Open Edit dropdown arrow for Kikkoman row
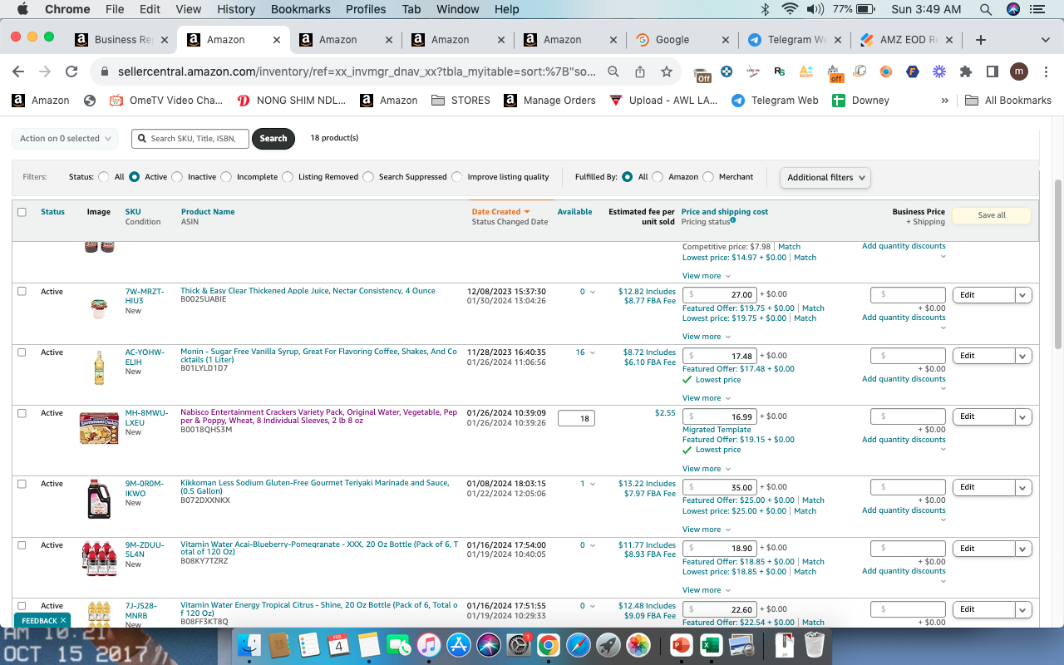Image resolution: width=1064 pixels, height=665 pixels. pyautogui.click(x=1023, y=487)
